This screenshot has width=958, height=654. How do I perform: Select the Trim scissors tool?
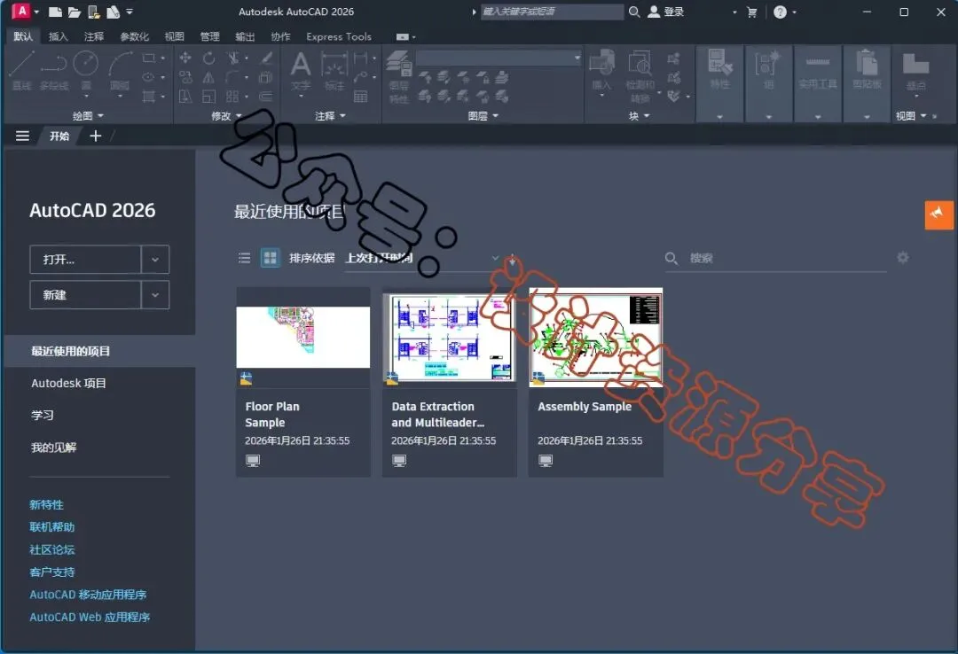coord(233,58)
